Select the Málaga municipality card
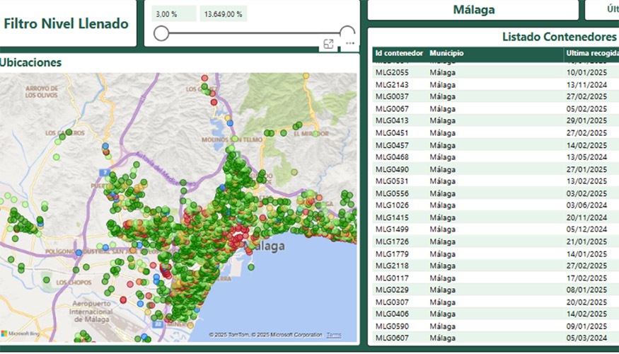Image resolution: width=619 pixels, height=354 pixels. (473, 10)
